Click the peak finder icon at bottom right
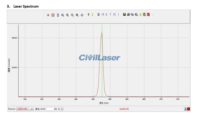The height and width of the screenshot is (115, 199). point(186,109)
